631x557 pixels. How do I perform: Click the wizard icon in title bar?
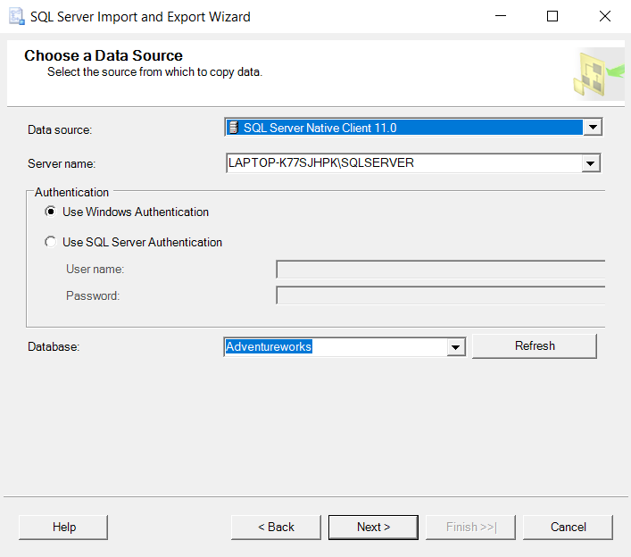(16, 16)
